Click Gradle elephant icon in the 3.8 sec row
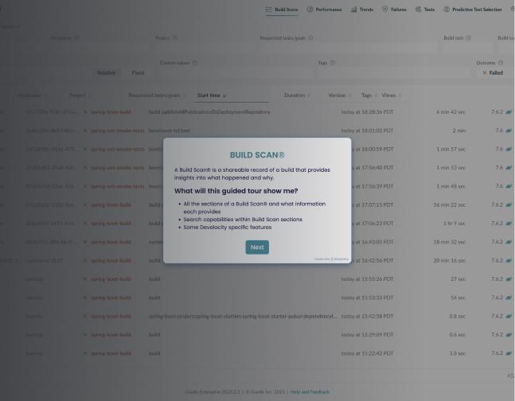Screen dimensions: 515x401 click(509, 353)
